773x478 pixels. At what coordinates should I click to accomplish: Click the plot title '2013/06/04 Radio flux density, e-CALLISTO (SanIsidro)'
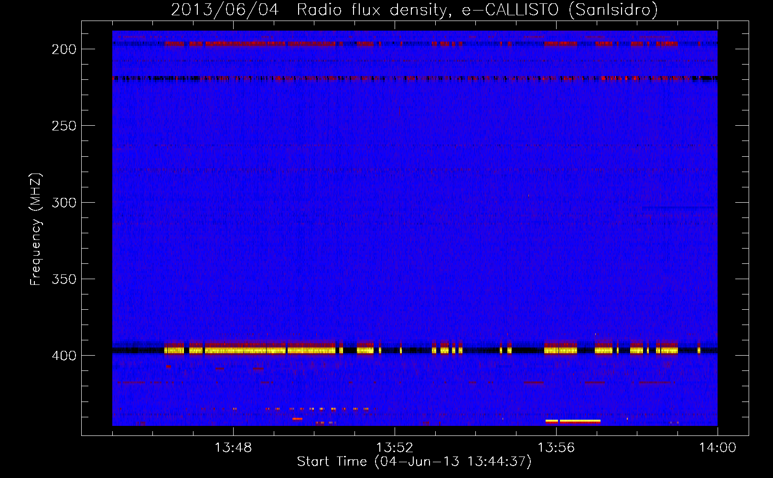pos(414,10)
